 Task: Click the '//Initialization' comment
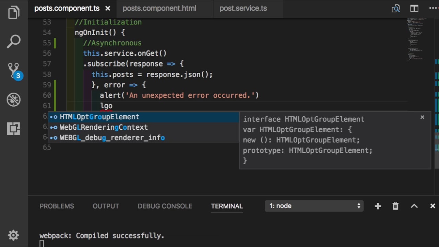pos(108,22)
